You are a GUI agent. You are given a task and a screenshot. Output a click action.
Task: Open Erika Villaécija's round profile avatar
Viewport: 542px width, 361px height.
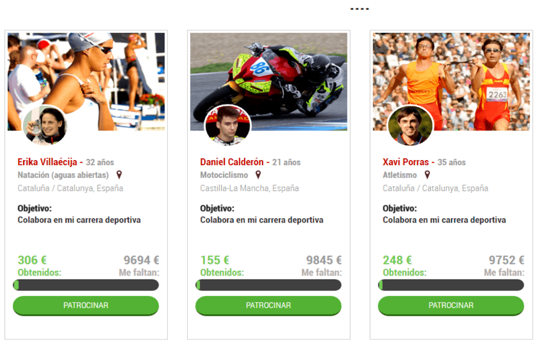tap(45, 125)
